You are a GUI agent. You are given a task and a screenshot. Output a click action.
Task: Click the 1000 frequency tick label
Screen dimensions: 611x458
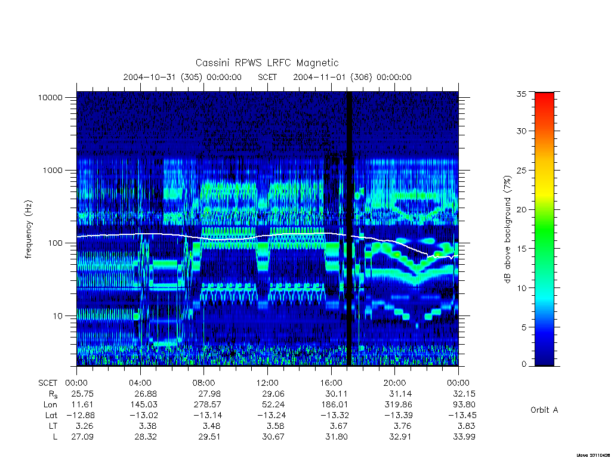click(53, 171)
